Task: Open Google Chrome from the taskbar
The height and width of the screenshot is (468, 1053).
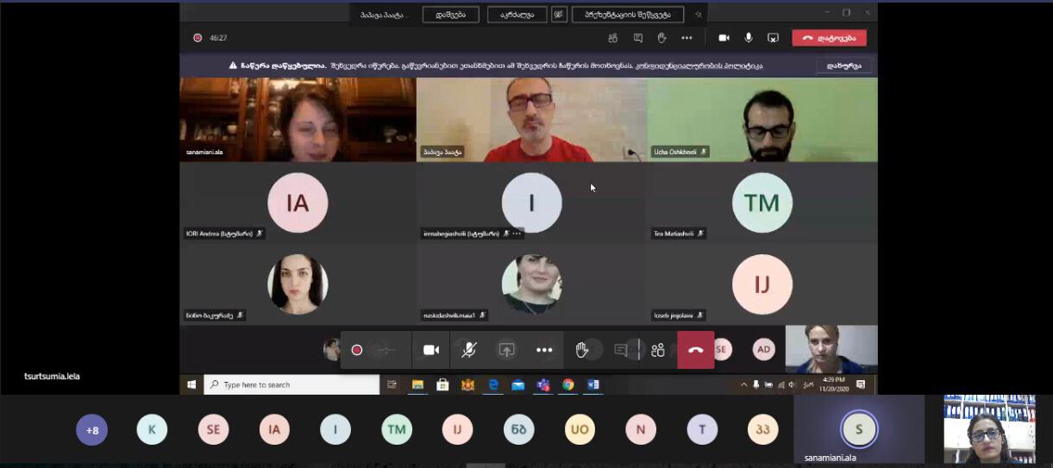Action: point(568,385)
